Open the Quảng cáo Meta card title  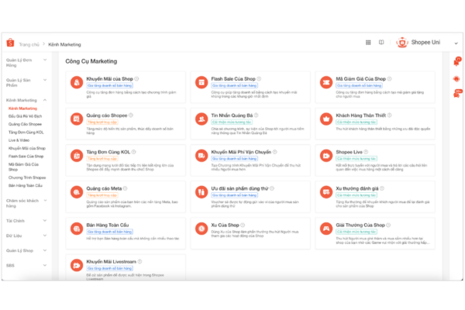pyautogui.click(x=104, y=188)
